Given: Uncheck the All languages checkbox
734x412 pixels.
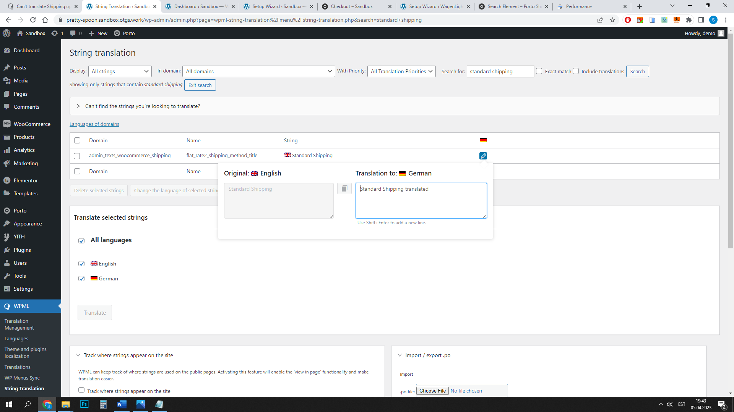Looking at the screenshot, I should 81,241.
